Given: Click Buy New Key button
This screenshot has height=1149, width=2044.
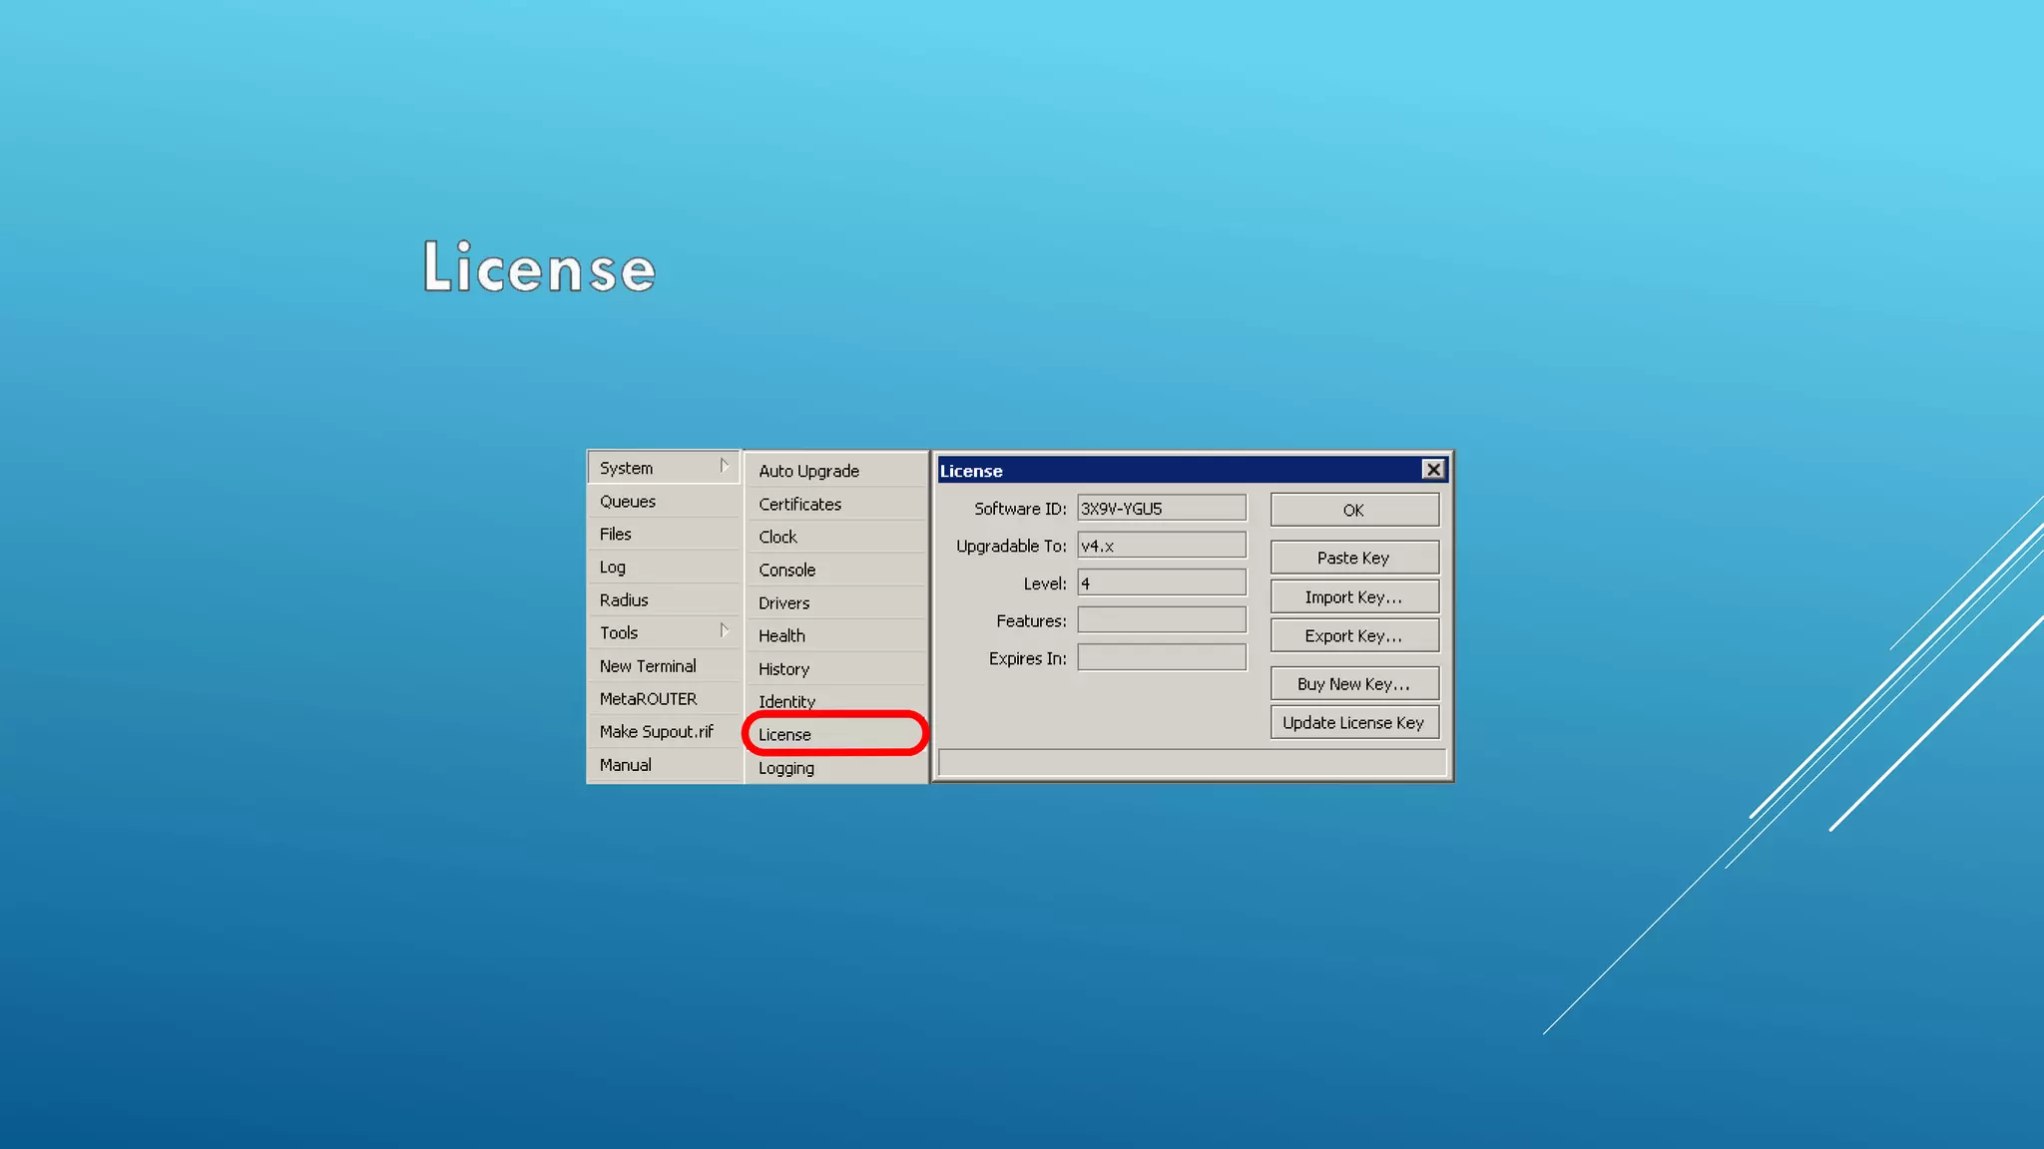Looking at the screenshot, I should coord(1353,684).
